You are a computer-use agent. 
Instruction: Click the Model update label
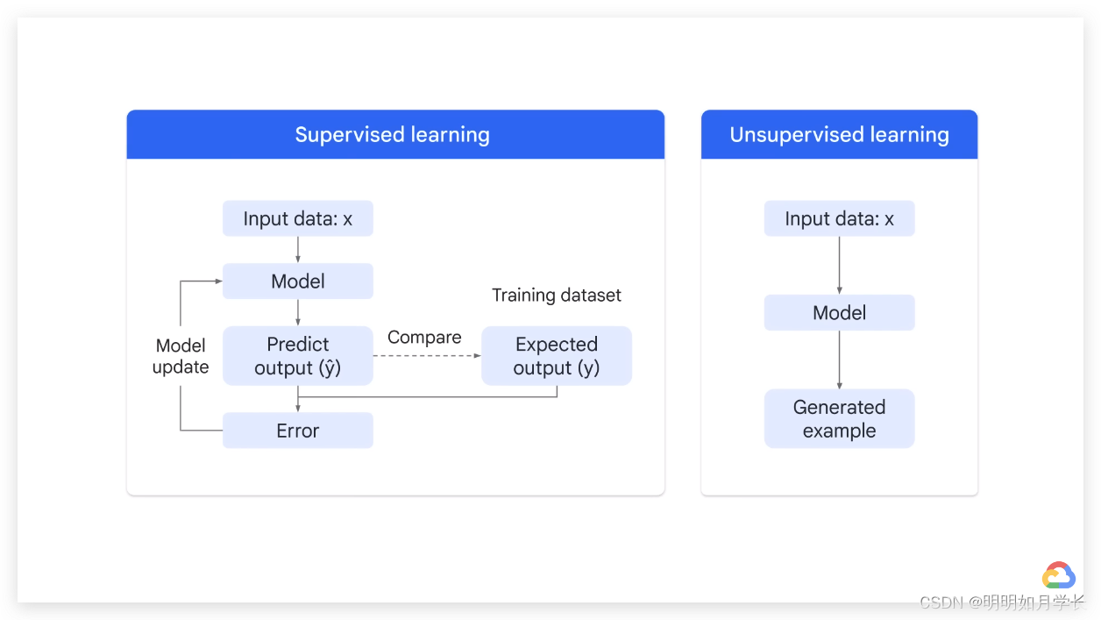[181, 356]
